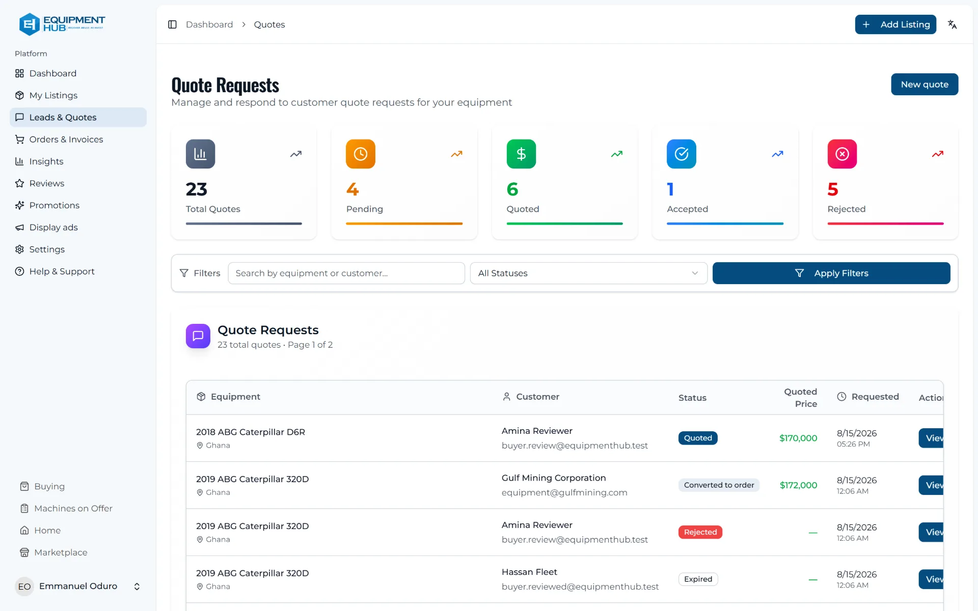Click the purple Quote Requests chat icon
Viewport: 978px width, 611px height.
click(198, 336)
